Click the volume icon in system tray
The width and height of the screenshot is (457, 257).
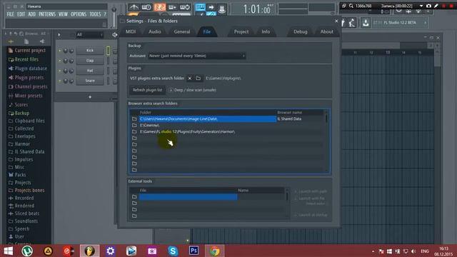(413, 251)
